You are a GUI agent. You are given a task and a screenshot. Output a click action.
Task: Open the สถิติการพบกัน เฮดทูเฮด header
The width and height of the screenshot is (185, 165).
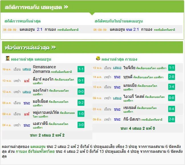click(92, 7)
